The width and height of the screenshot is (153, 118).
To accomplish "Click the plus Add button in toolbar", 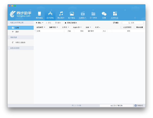I will 40,23.
